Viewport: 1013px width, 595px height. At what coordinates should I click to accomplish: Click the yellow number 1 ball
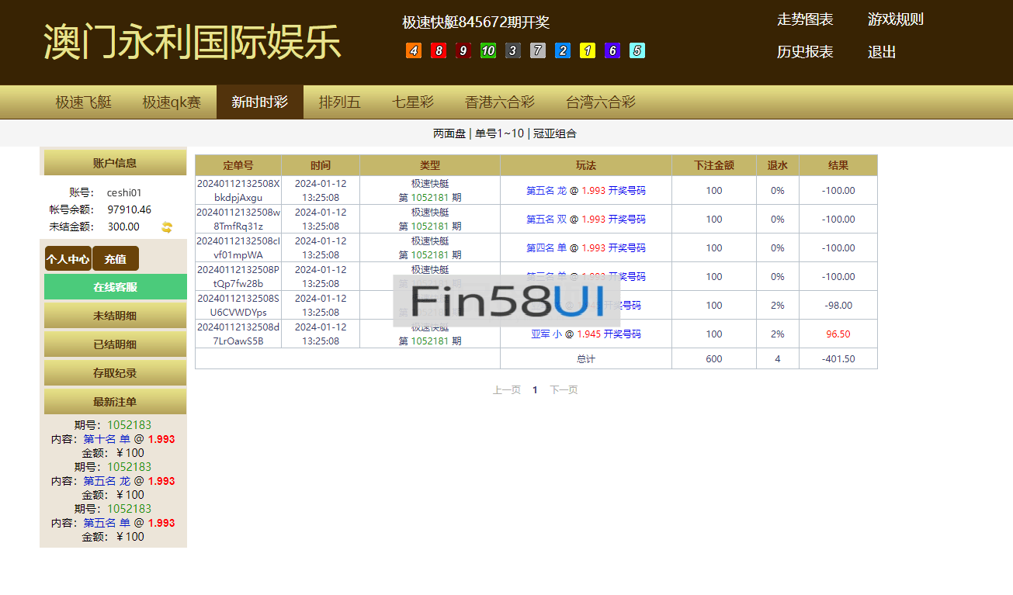point(588,51)
